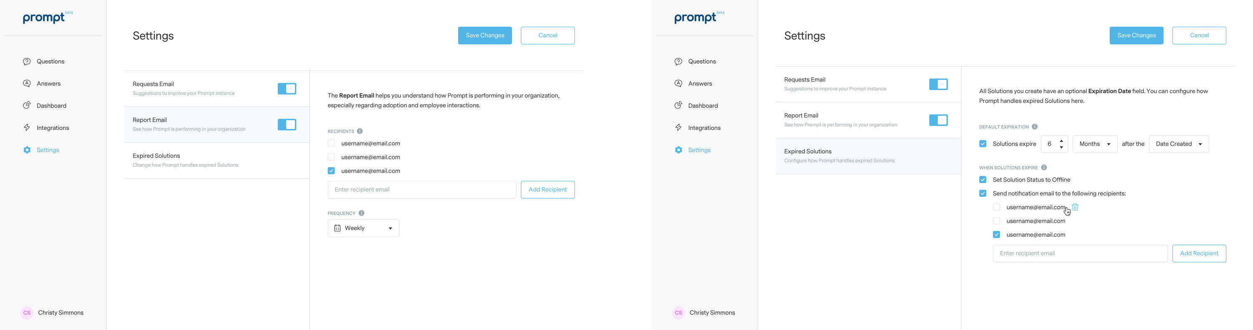1253x330 pixels.
Task: Click the down arrow on the expiry number stepper
Action: click(x=1061, y=147)
